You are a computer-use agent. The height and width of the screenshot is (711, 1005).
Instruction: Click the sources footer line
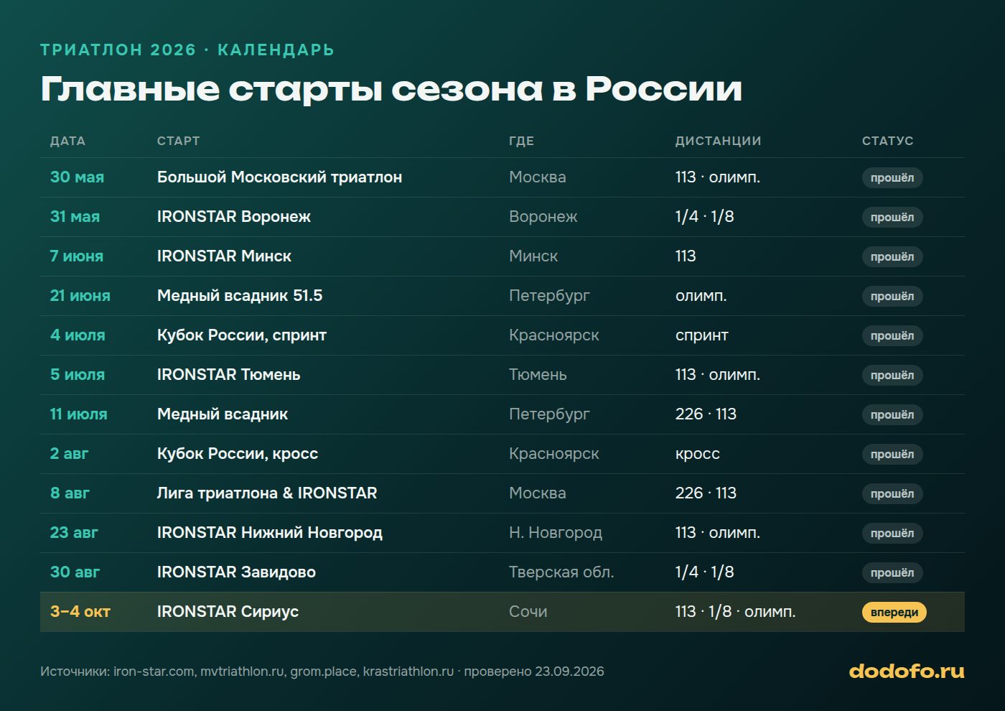click(322, 671)
